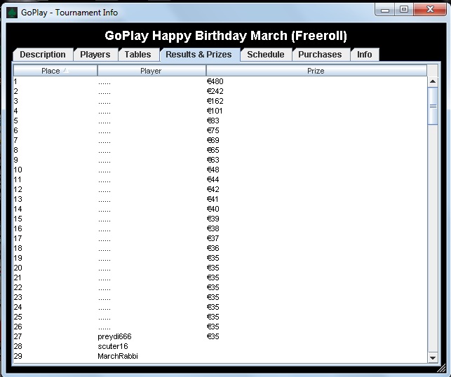Sort by the Prize column header
Image resolution: width=451 pixels, height=377 pixels.
[316, 71]
